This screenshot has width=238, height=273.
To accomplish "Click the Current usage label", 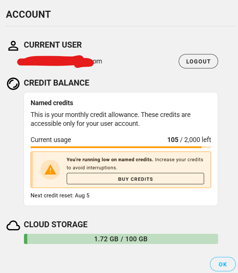I will [x=51, y=139].
